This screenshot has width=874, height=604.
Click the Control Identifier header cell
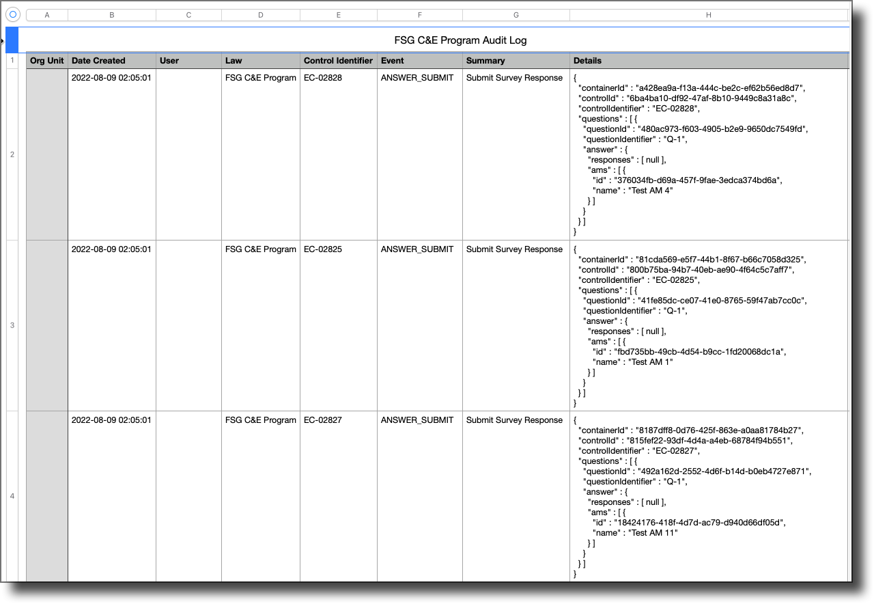(x=337, y=60)
